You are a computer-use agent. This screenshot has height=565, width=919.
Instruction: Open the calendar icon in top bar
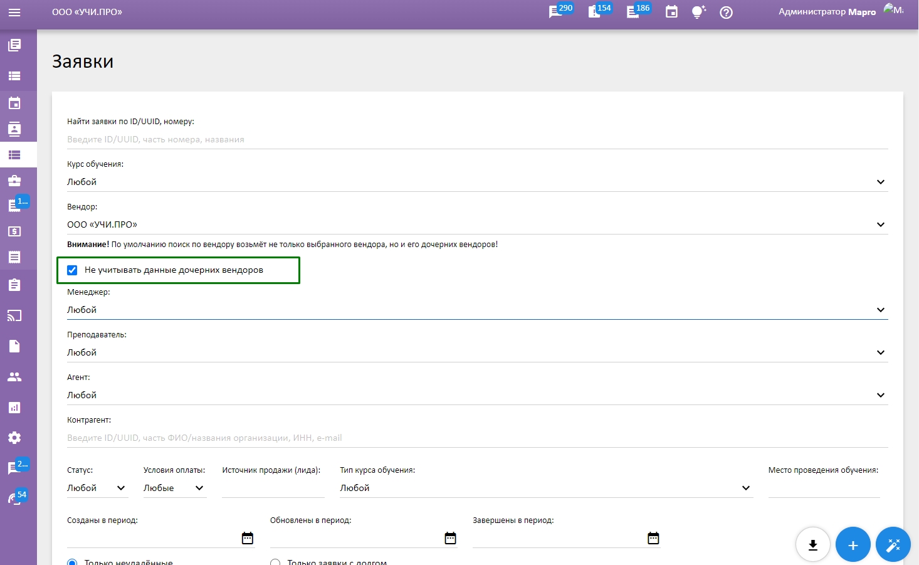(x=671, y=13)
